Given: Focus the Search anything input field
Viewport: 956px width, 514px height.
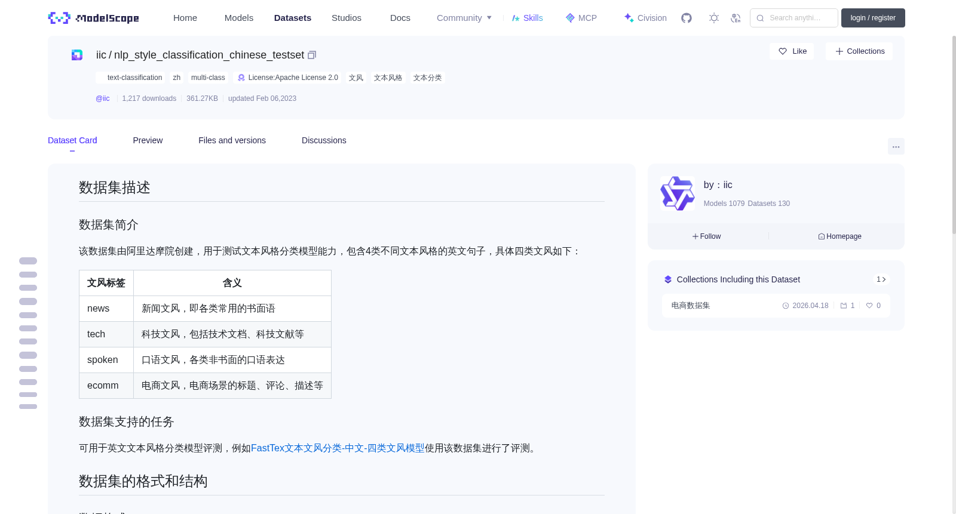Looking at the screenshot, I should pyautogui.click(x=794, y=18).
